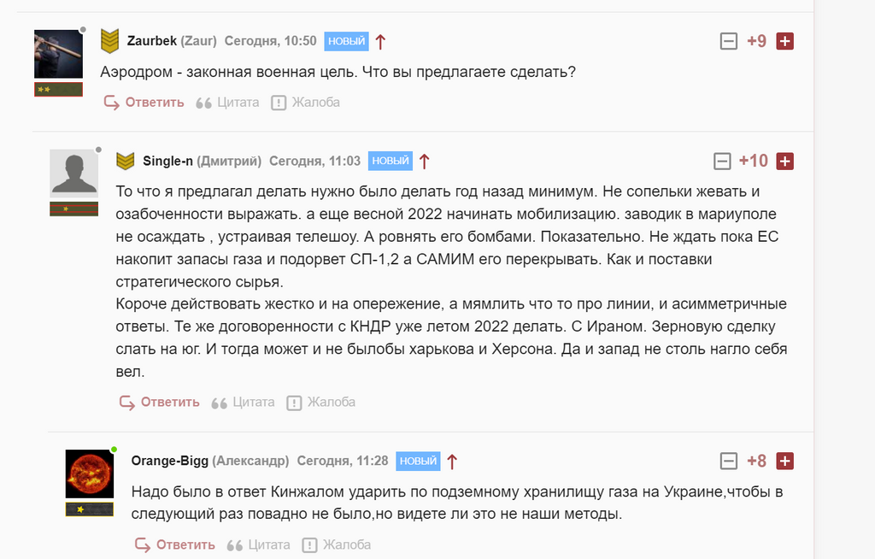
Task: Collapse Zaurbek's comment via the minus square
Action: tap(727, 40)
